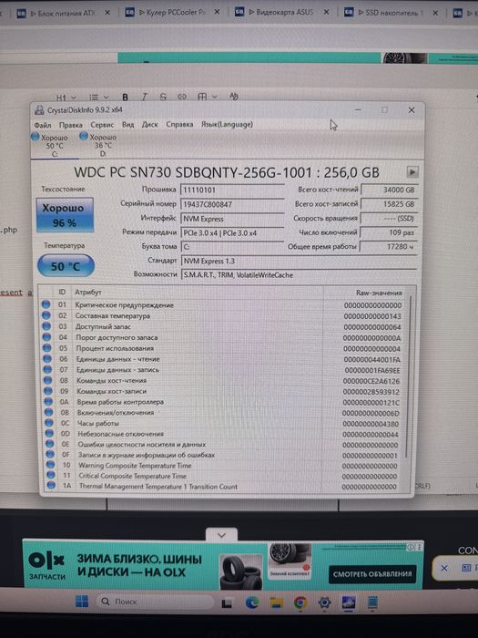
Task: Launch Microsoft Edge from the taskbar
Action: click(x=252, y=602)
